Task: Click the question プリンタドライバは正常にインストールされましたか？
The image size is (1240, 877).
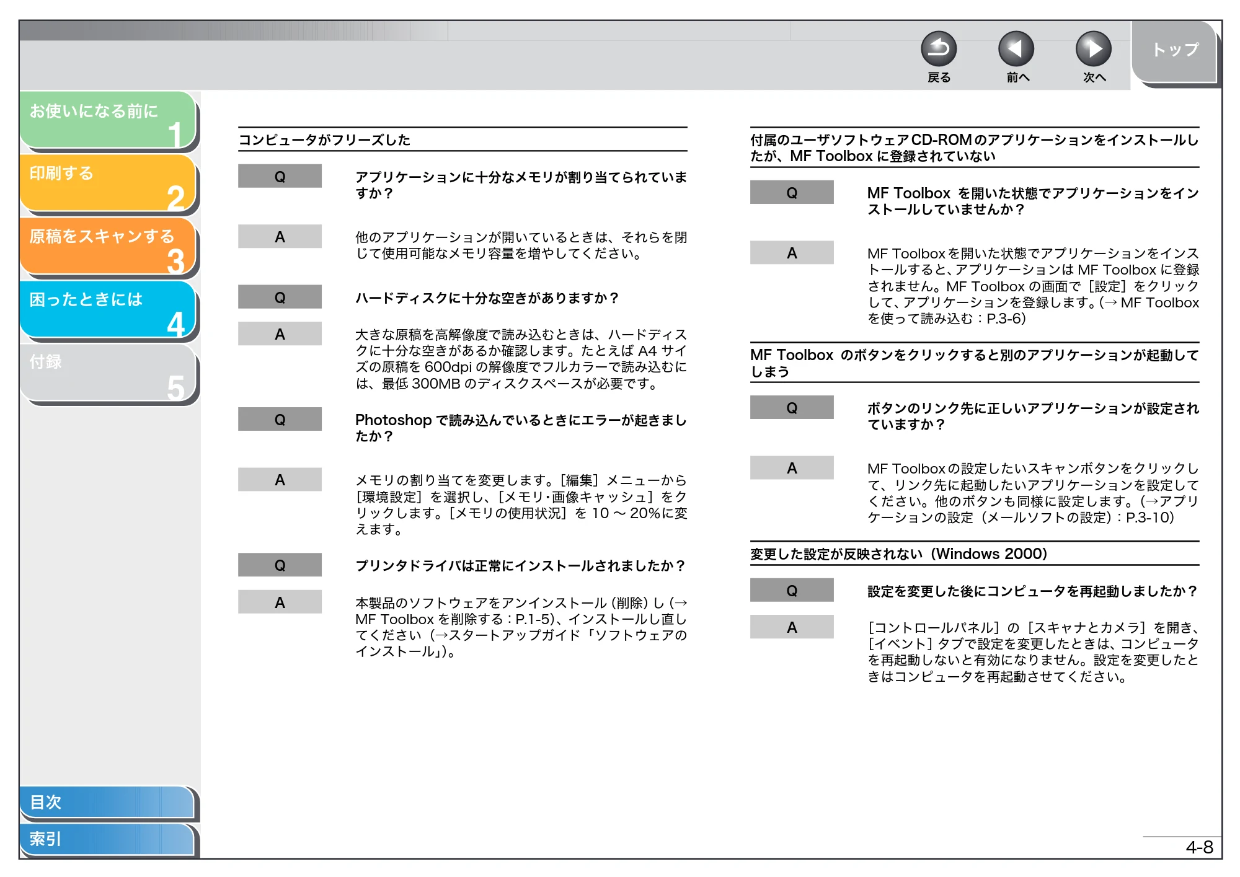Action: click(x=520, y=566)
